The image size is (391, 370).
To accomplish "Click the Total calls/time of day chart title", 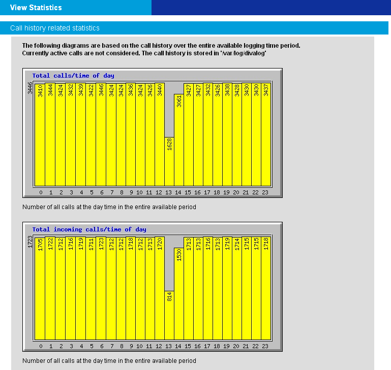I will 73,76.
